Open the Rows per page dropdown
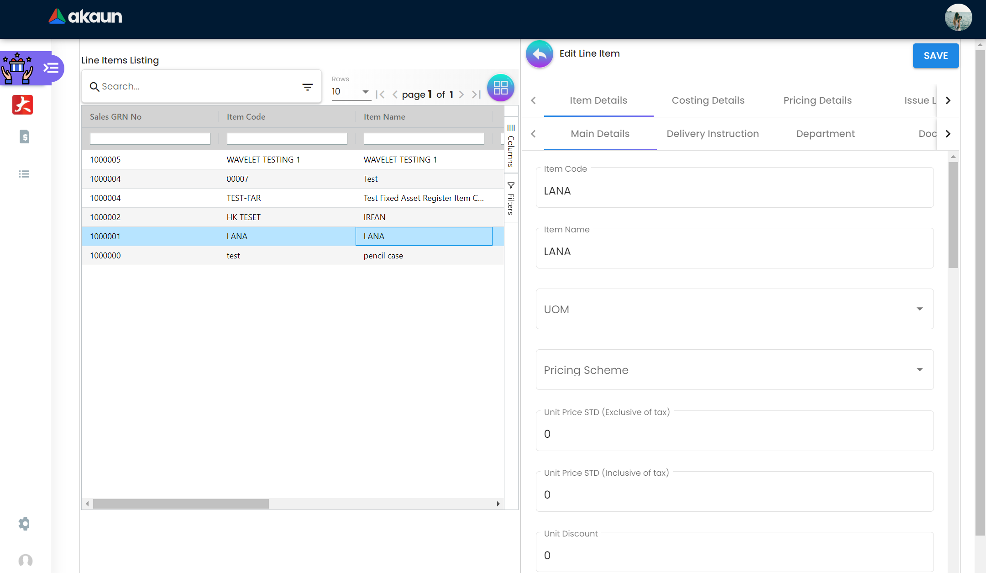 pyautogui.click(x=350, y=92)
